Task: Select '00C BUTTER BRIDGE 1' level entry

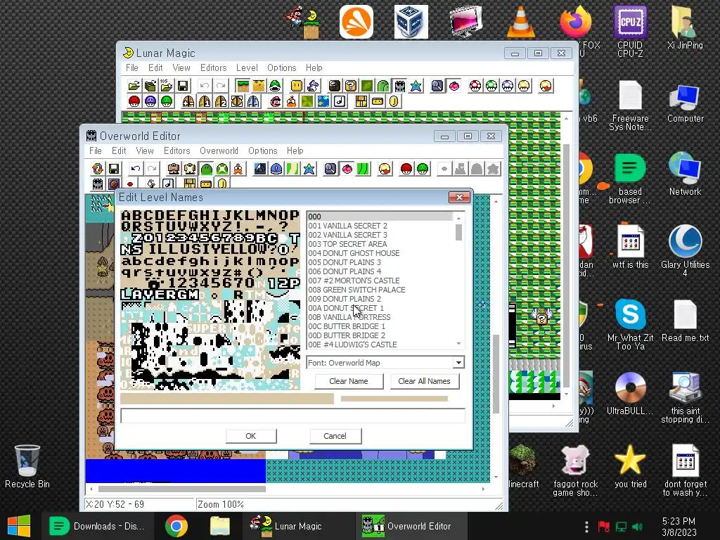Action: [380, 326]
